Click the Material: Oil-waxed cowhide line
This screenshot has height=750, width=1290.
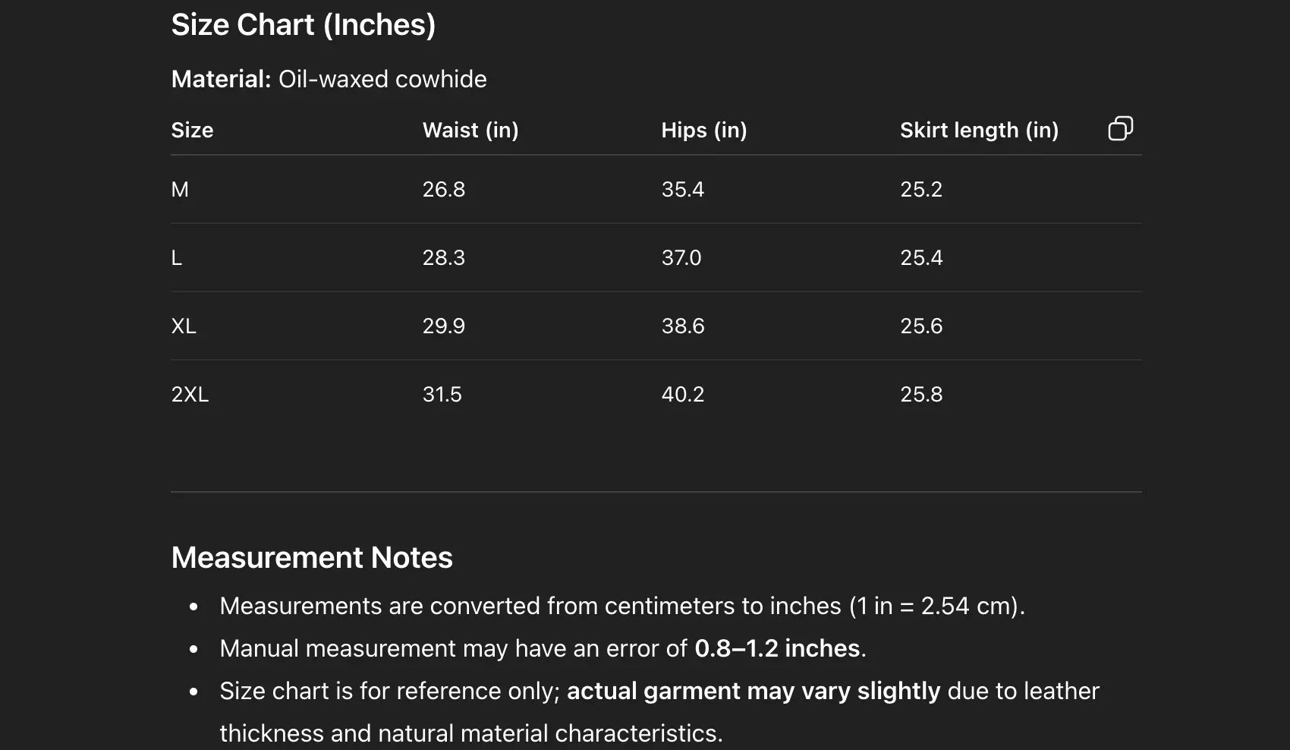pyautogui.click(x=329, y=79)
